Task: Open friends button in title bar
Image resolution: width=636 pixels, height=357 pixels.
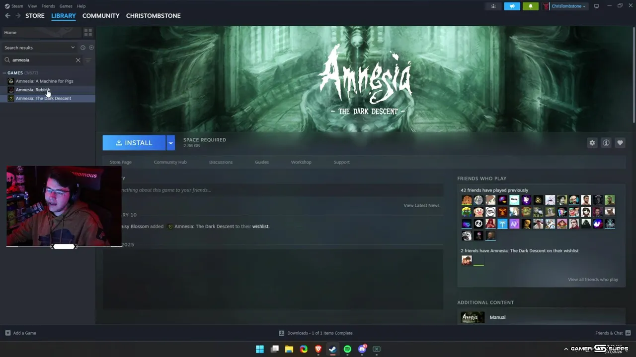Action: point(493,6)
